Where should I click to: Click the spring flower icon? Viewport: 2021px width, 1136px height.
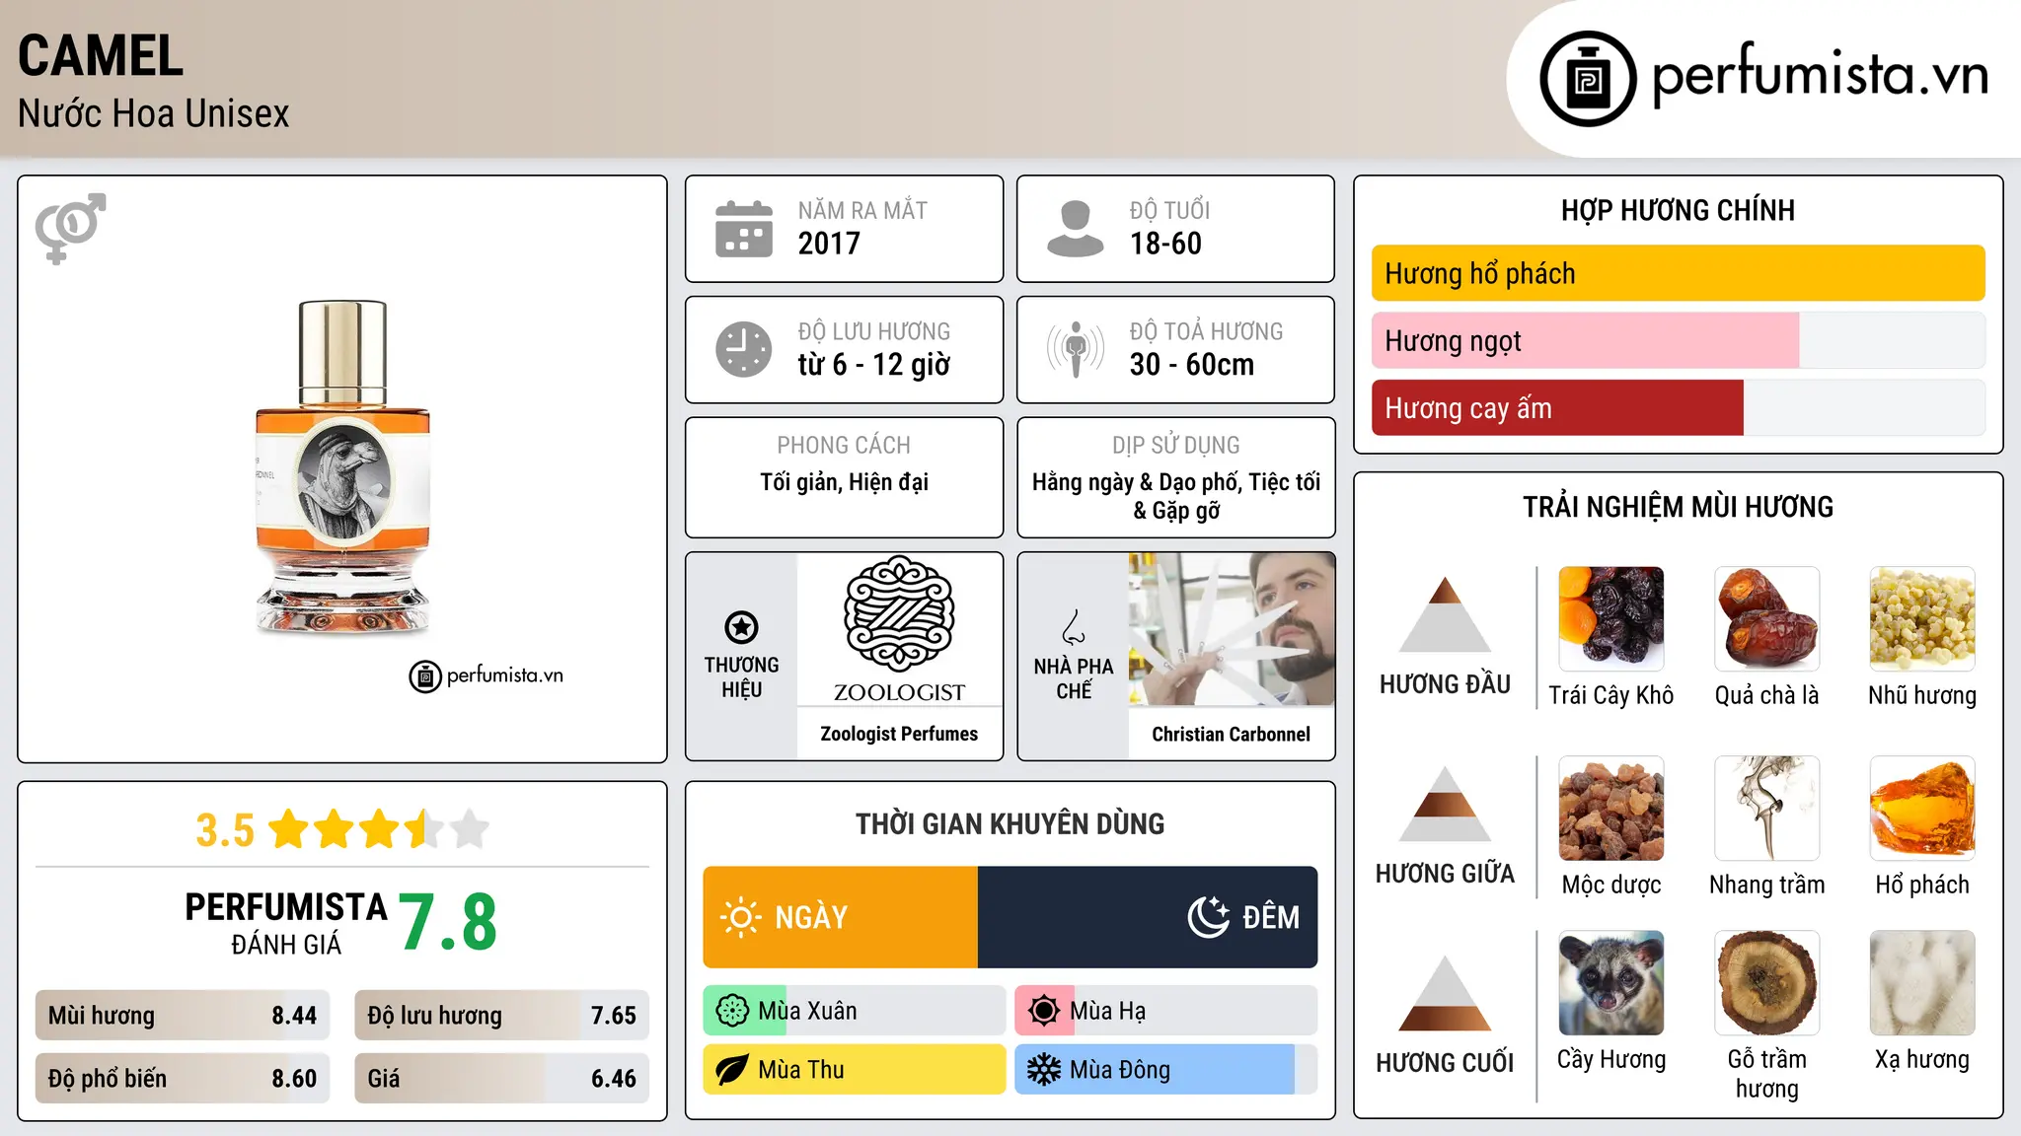[732, 1011]
